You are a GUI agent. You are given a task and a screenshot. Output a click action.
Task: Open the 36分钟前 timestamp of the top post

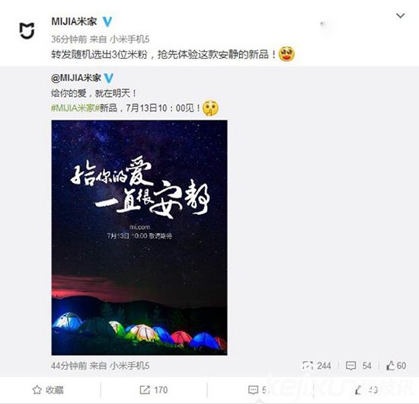(69, 40)
